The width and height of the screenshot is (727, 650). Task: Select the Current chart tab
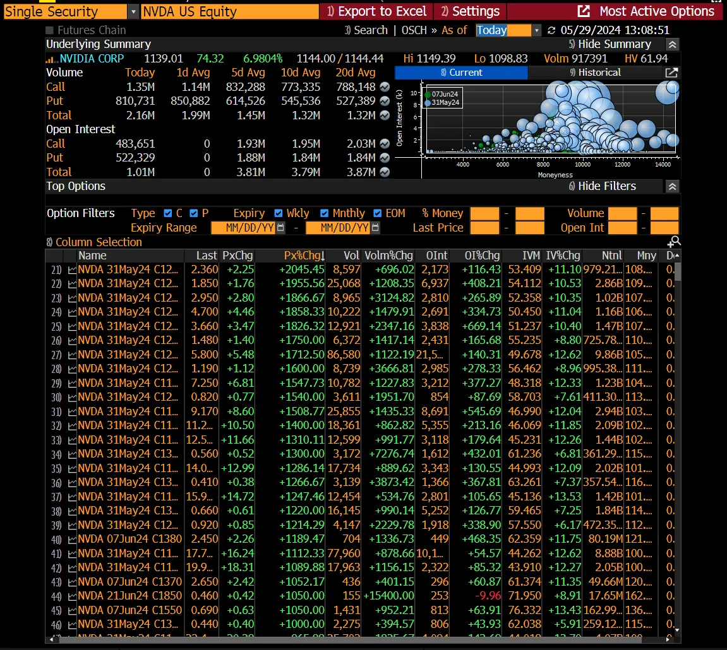click(x=461, y=73)
